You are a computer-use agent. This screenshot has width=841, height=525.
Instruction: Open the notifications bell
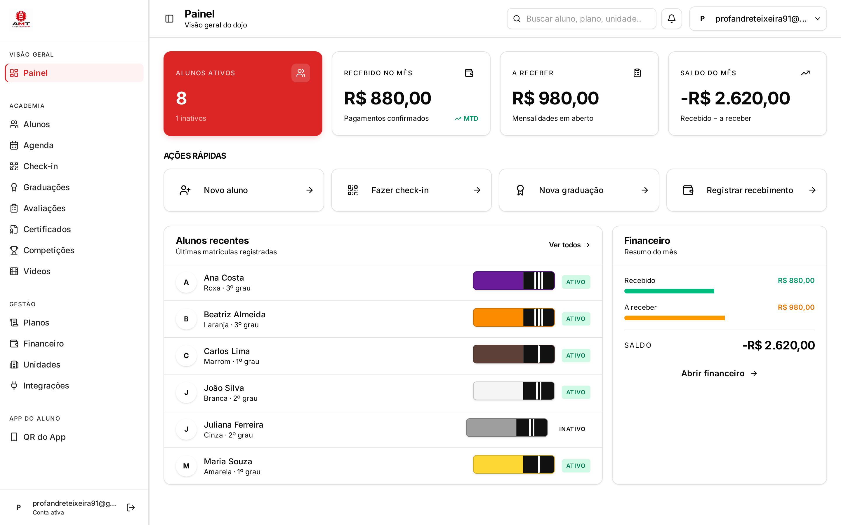tap(671, 19)
